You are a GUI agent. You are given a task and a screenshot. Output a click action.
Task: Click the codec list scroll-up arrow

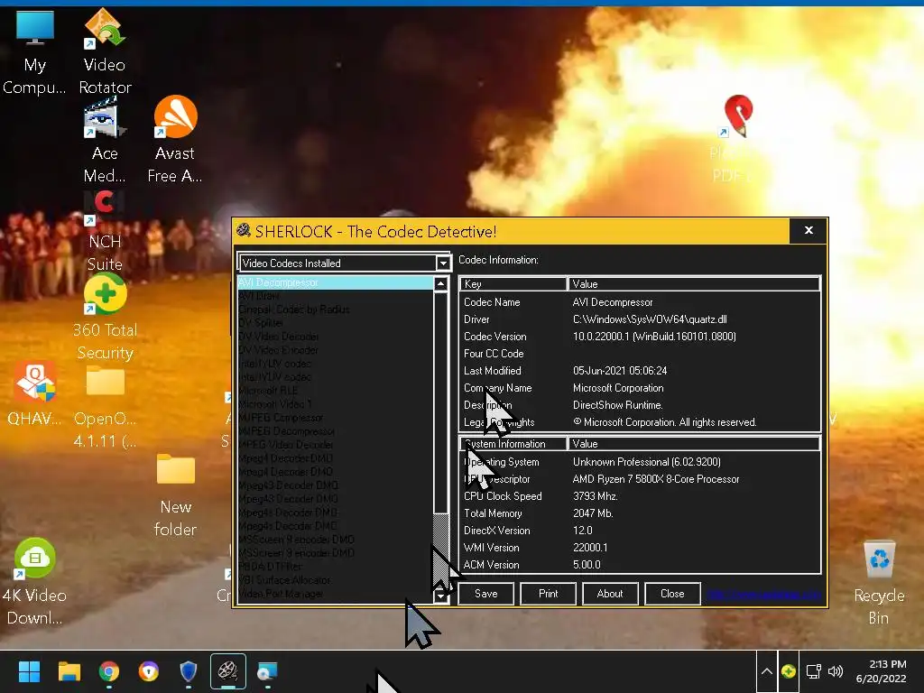click(x=440, y=284)
